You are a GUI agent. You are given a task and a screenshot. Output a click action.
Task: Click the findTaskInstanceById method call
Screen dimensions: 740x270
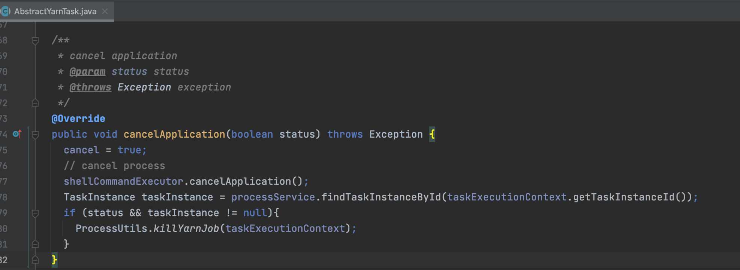pyautogui.click(x=381, y=197)
